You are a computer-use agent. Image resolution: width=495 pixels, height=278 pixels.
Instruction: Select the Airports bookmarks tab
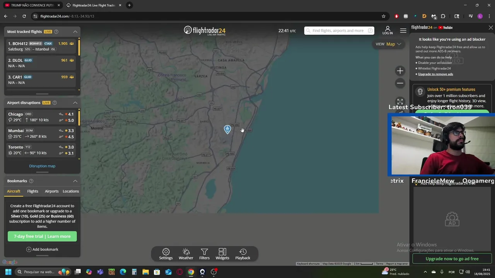click(x=51, y=191)
